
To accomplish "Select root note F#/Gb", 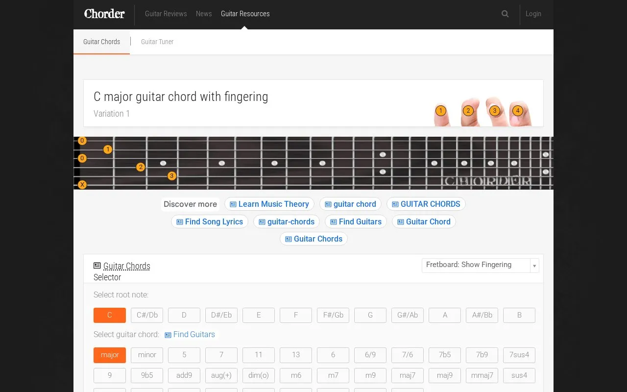I will pyautogui.click(x=333, y=315).
